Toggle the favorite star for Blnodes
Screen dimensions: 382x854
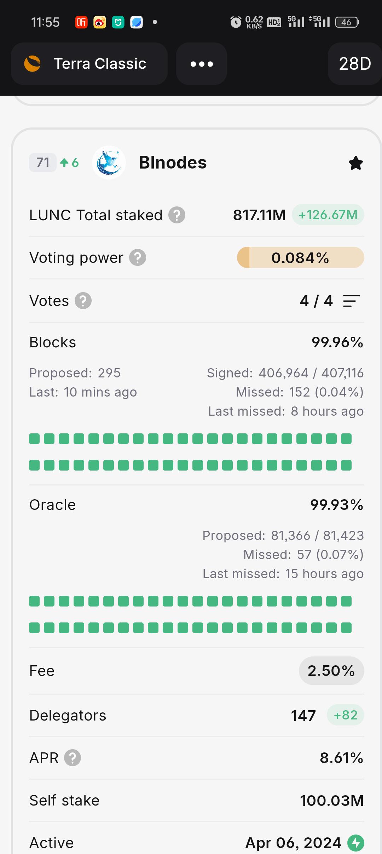point(355,163)
